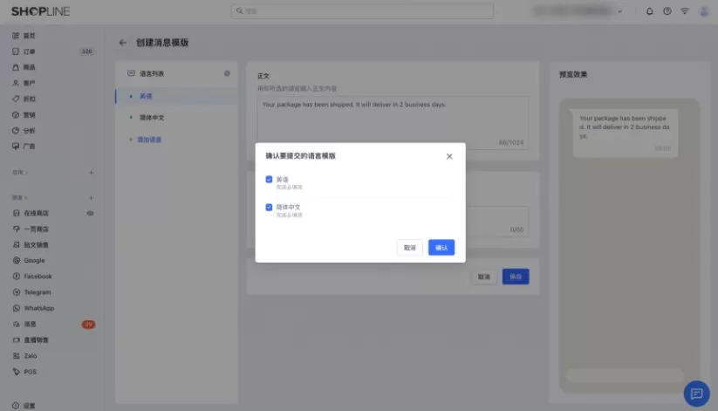Click the plus expander next to 应用
718x411 pixels.
[91, 173]
